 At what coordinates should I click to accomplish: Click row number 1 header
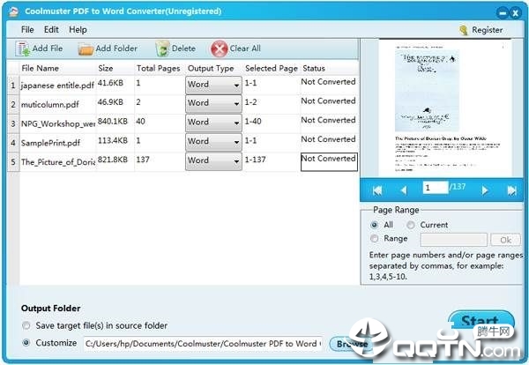[13, 86]
